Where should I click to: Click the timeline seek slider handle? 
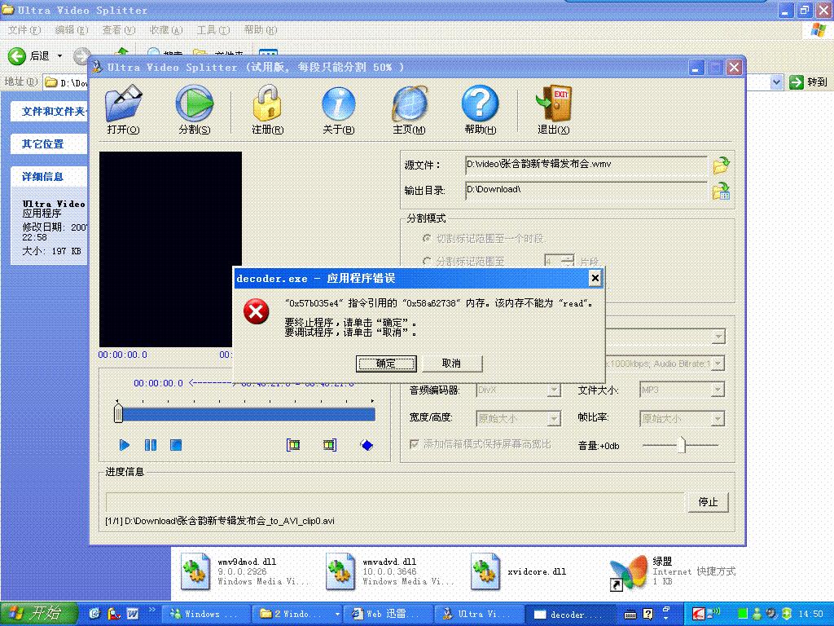point(118,413)
